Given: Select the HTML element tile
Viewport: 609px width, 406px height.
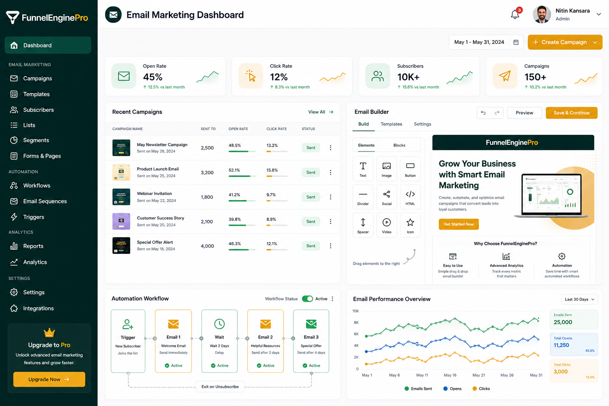Looking at the screenshot, I should coord(410,197).
